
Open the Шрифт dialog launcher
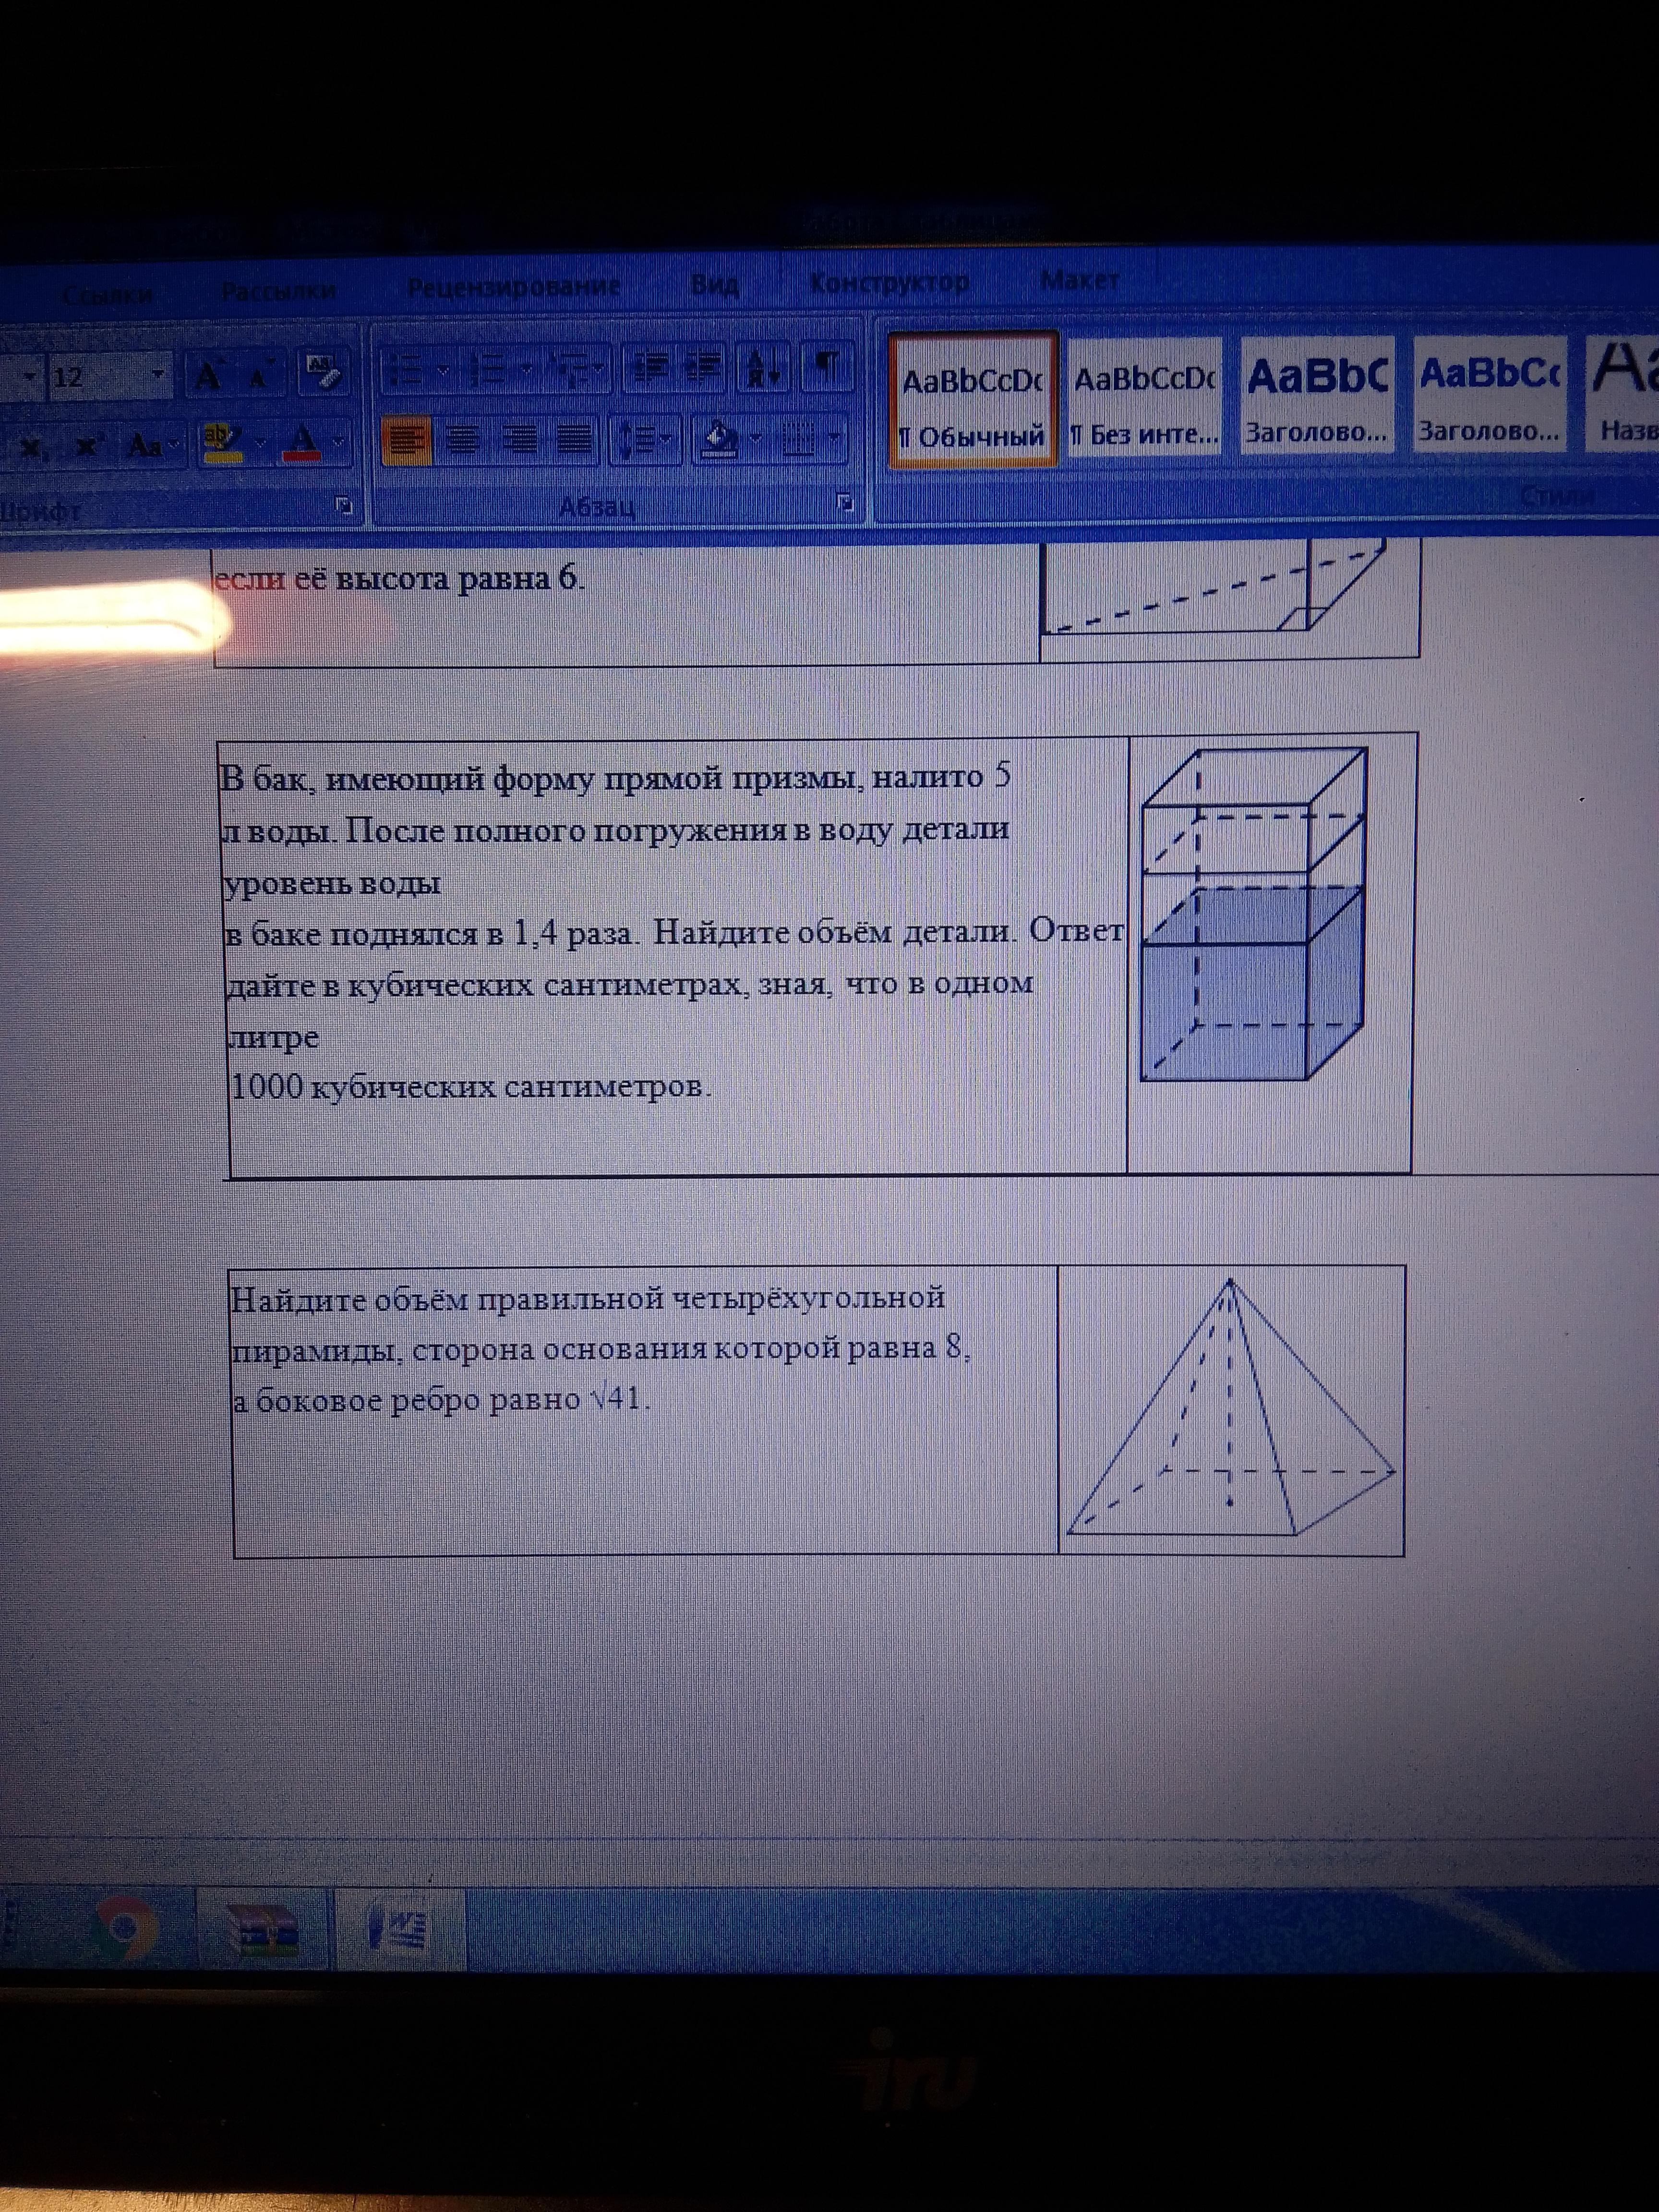(344, 506)
